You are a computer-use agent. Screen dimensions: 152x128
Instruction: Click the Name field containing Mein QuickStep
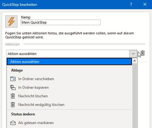pos(60,22)
